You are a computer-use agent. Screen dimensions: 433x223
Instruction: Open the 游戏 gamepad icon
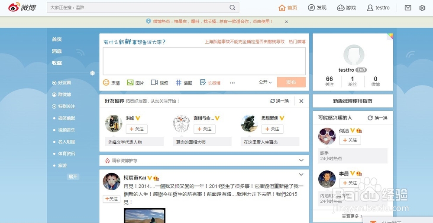(340, 8)
